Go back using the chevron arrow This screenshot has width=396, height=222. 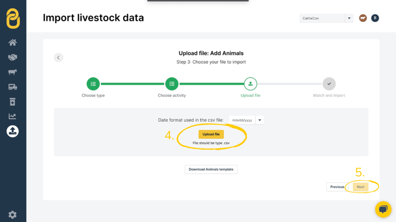pos(58,57)
